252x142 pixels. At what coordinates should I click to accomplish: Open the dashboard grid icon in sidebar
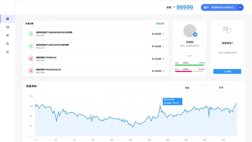coord(8,19)
